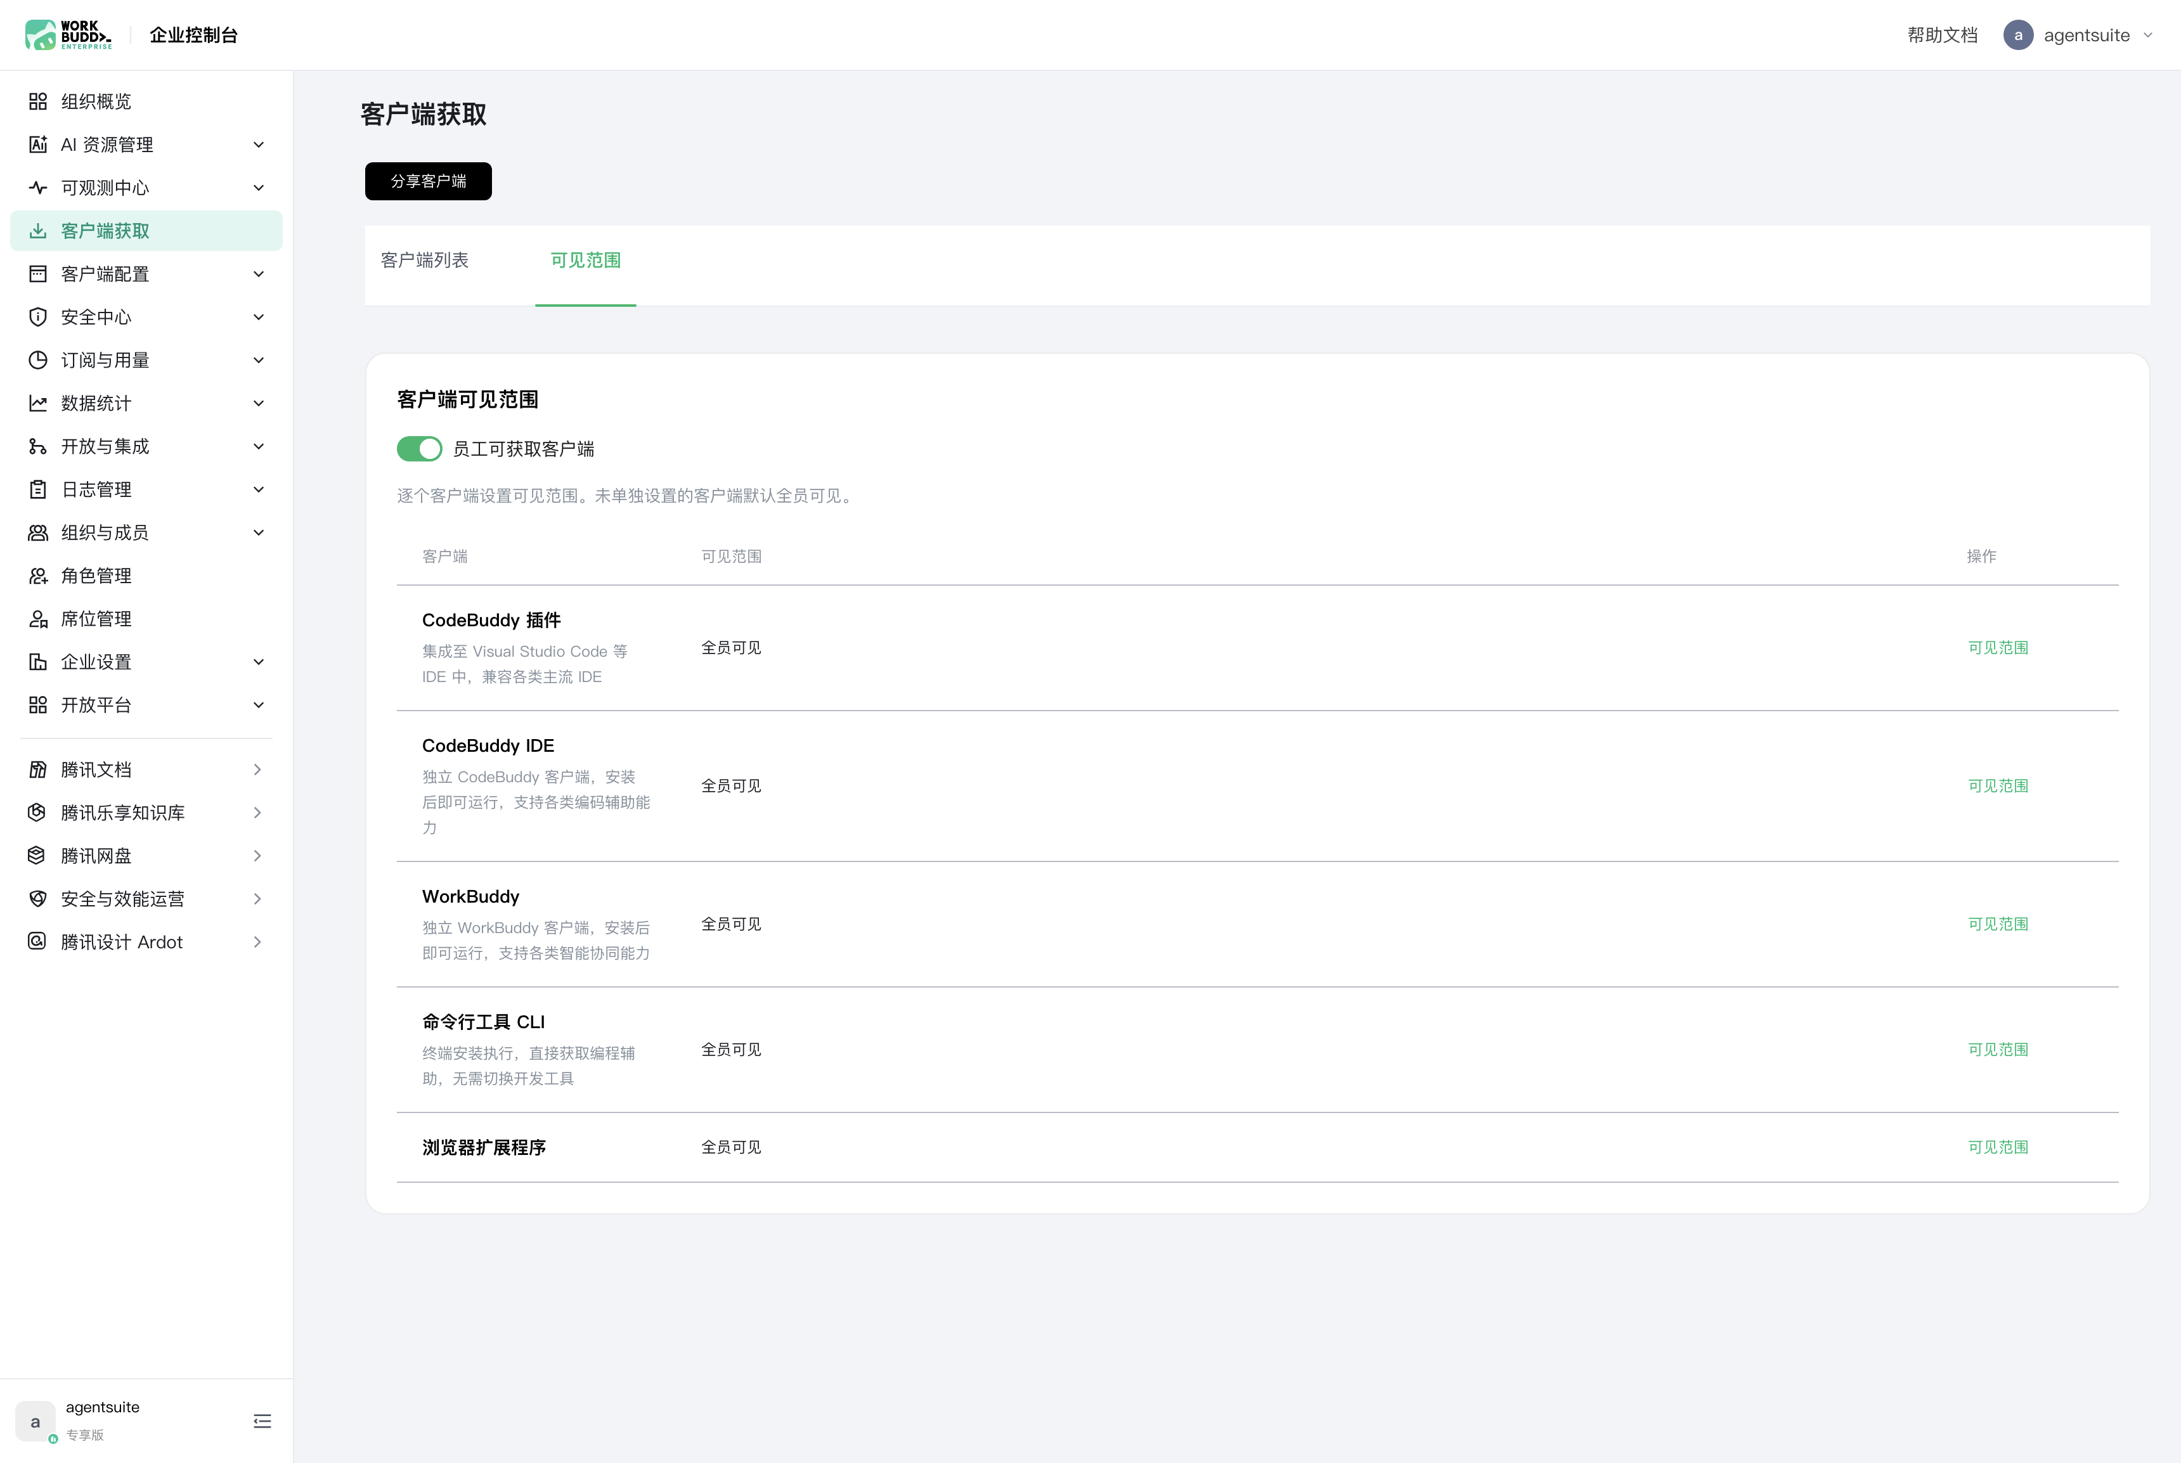Click the 客户端获取 download icon
This screenshot has width=2181, height=1463.
point(37,231)
